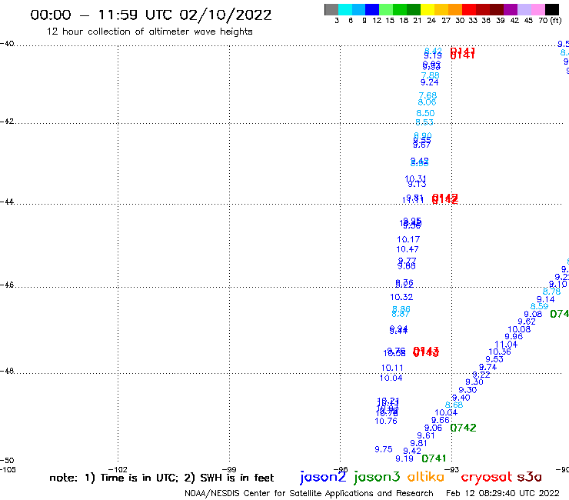Click wave height value 9.14

pyautogui.click(x=545, y=299)
